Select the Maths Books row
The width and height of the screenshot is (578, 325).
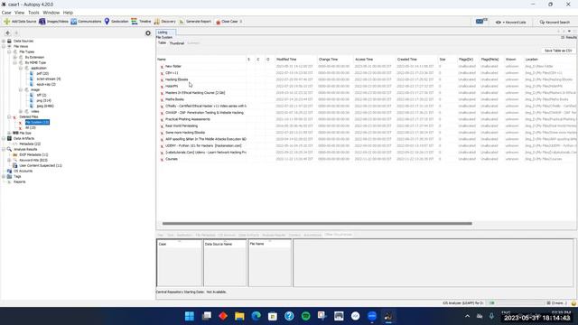(367, 99)
